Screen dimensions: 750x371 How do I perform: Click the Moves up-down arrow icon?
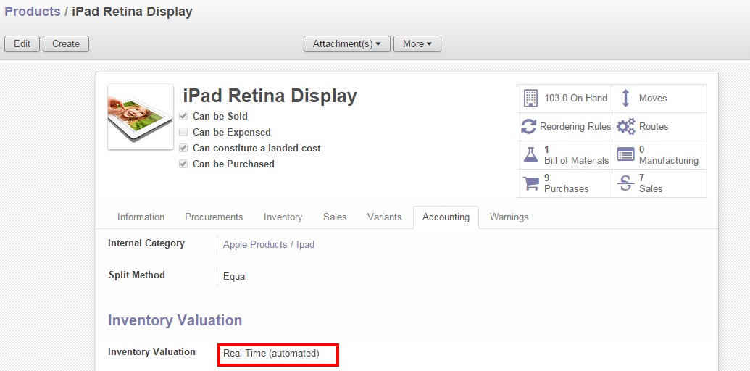[x=625, y=98]
